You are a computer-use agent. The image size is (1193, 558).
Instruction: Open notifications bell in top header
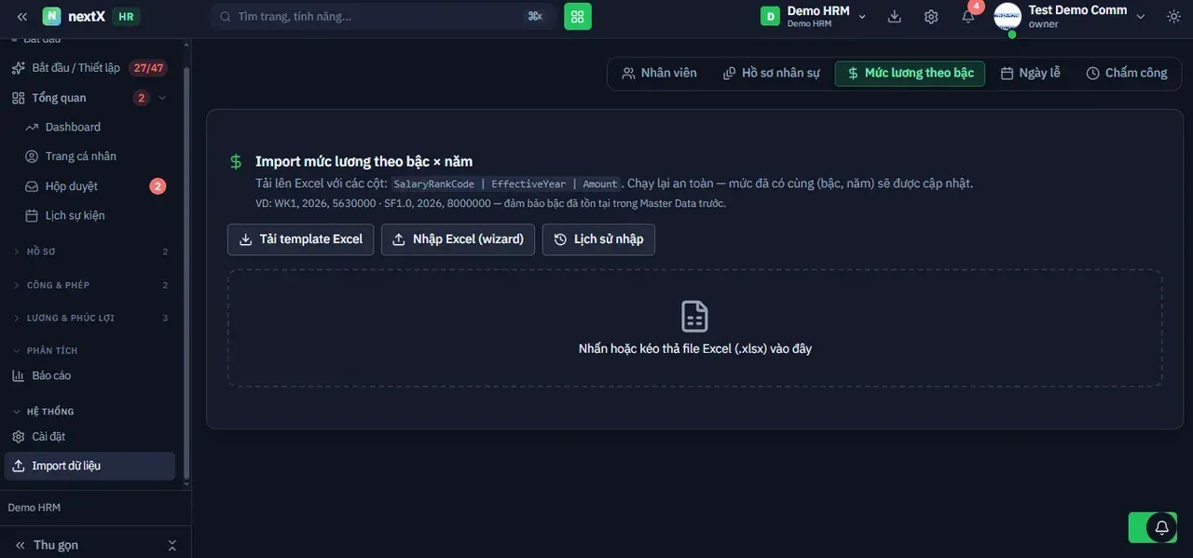pos(968,17)
